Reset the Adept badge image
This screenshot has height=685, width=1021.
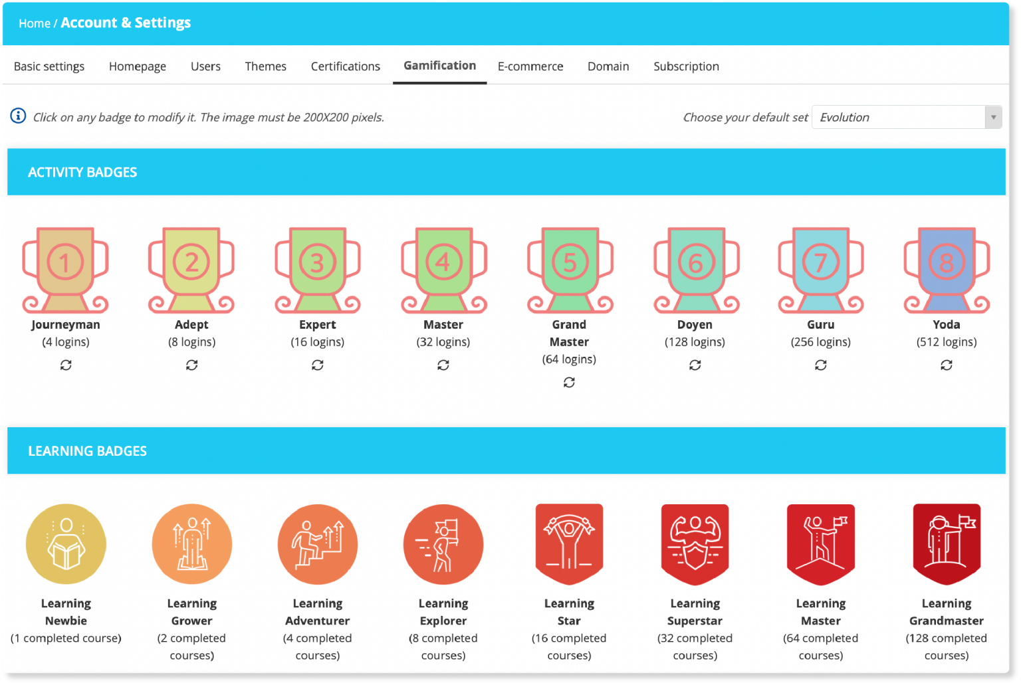[191, 365]
